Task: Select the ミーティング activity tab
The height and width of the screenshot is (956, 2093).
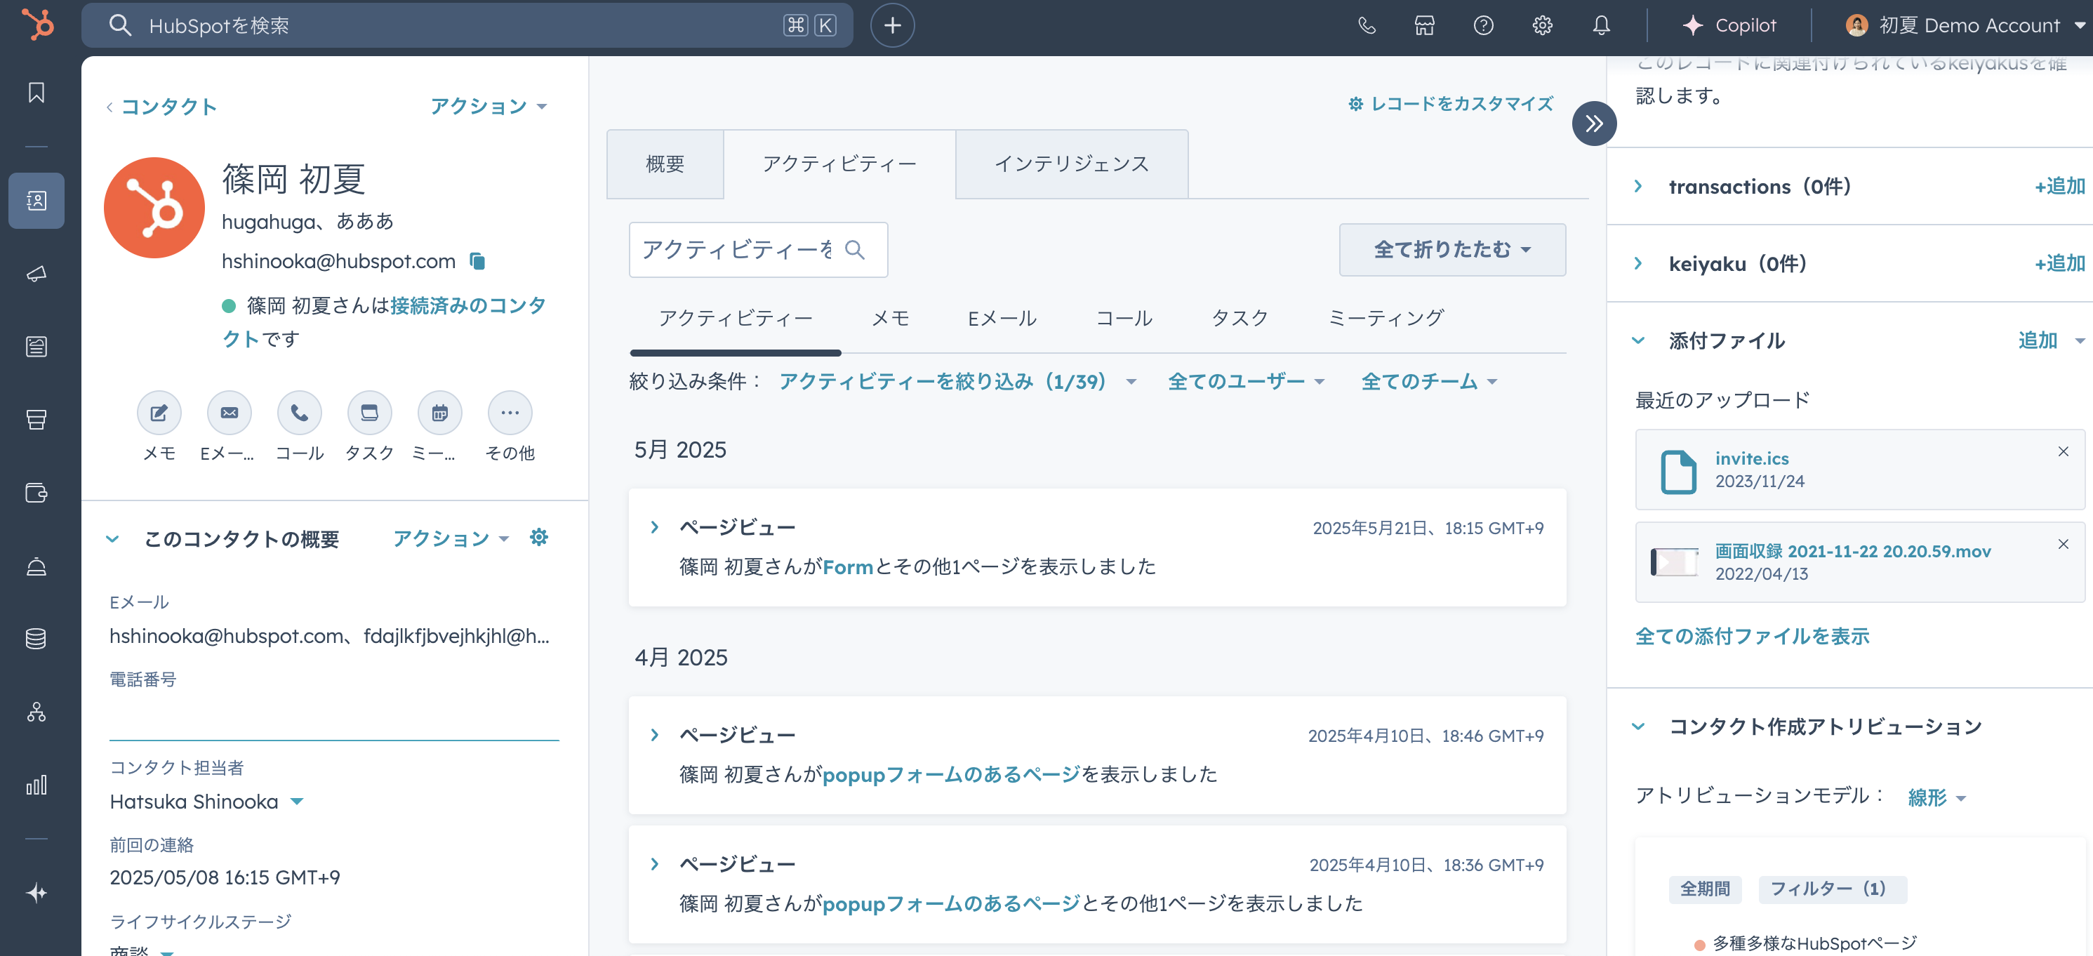Action: [1386, 319]
